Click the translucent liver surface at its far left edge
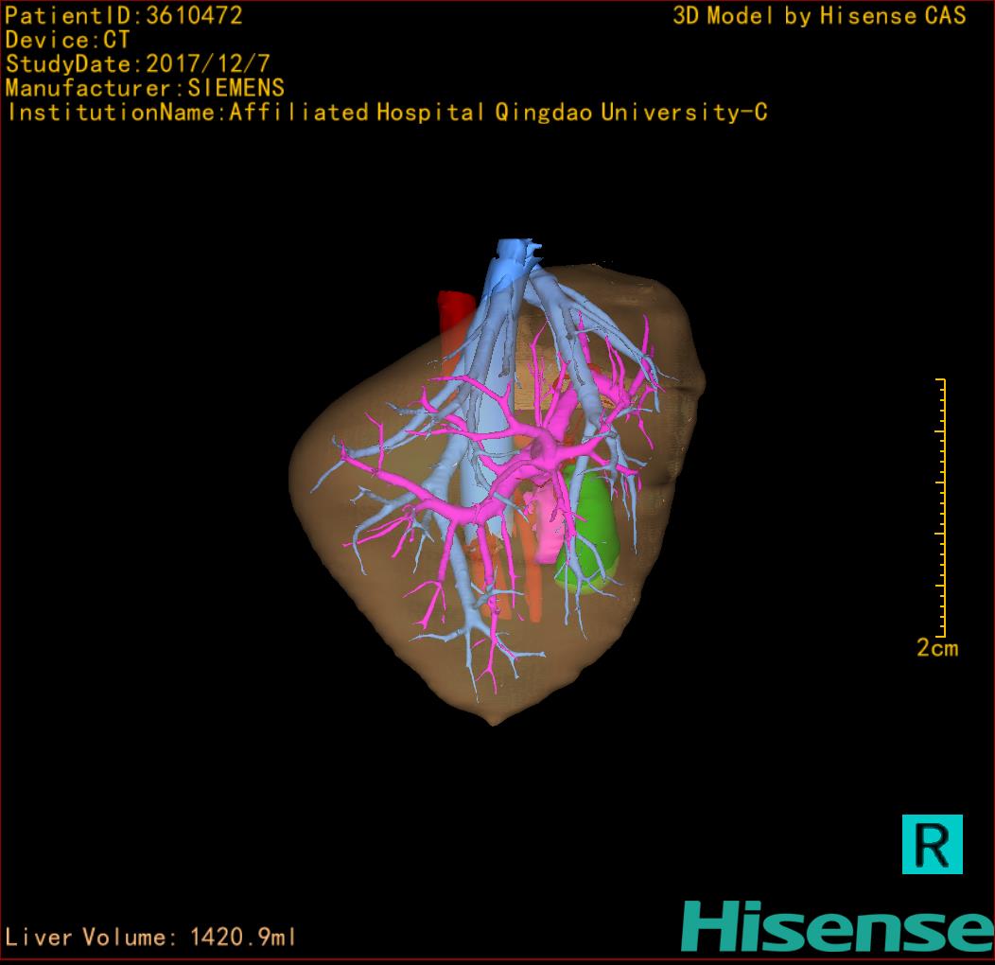 [295, 473]
